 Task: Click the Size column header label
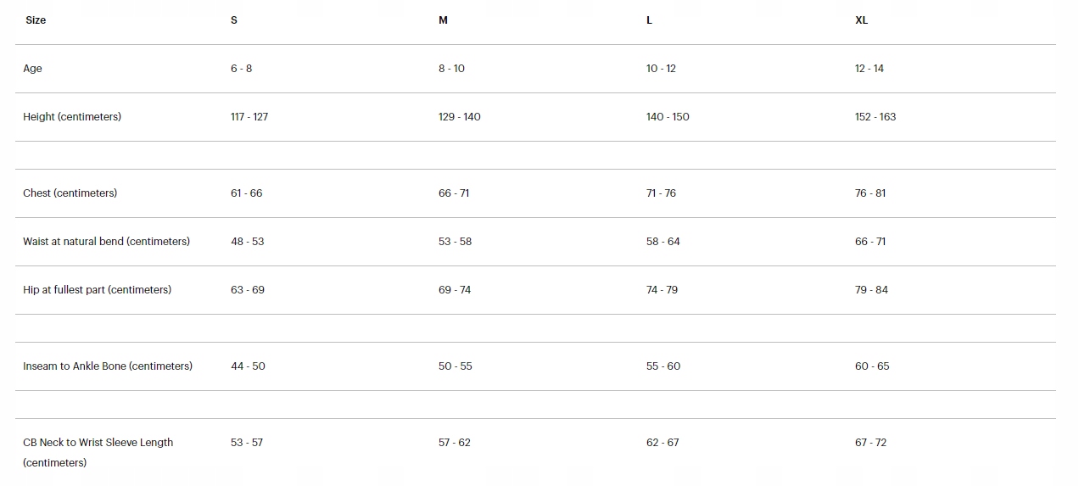pos(36,20)
